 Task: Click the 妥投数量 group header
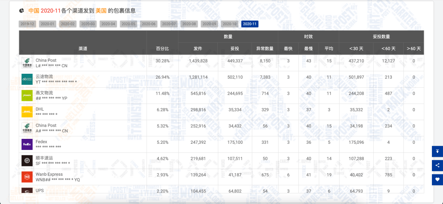pos(381,36)
